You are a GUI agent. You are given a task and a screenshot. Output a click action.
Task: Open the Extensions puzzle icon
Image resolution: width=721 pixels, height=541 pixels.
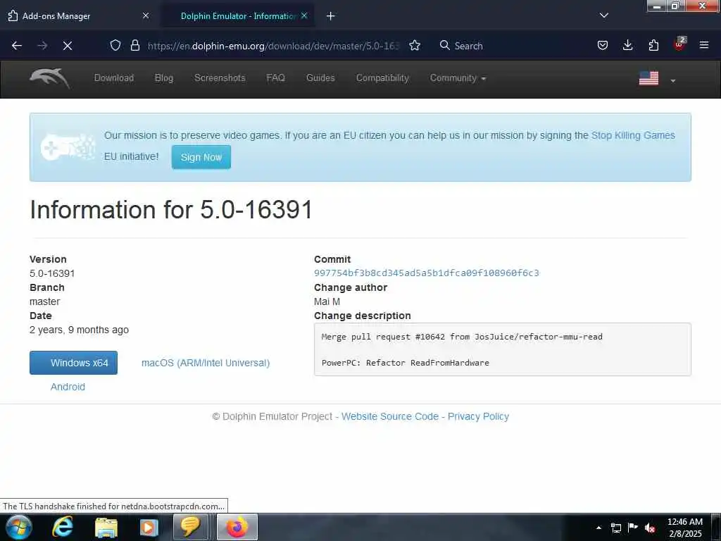pyautogui.click(x=653, y=45)
